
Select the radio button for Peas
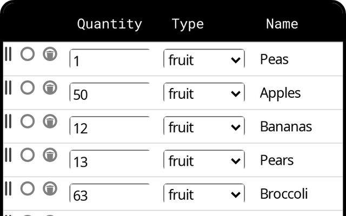tap(28, 54)
